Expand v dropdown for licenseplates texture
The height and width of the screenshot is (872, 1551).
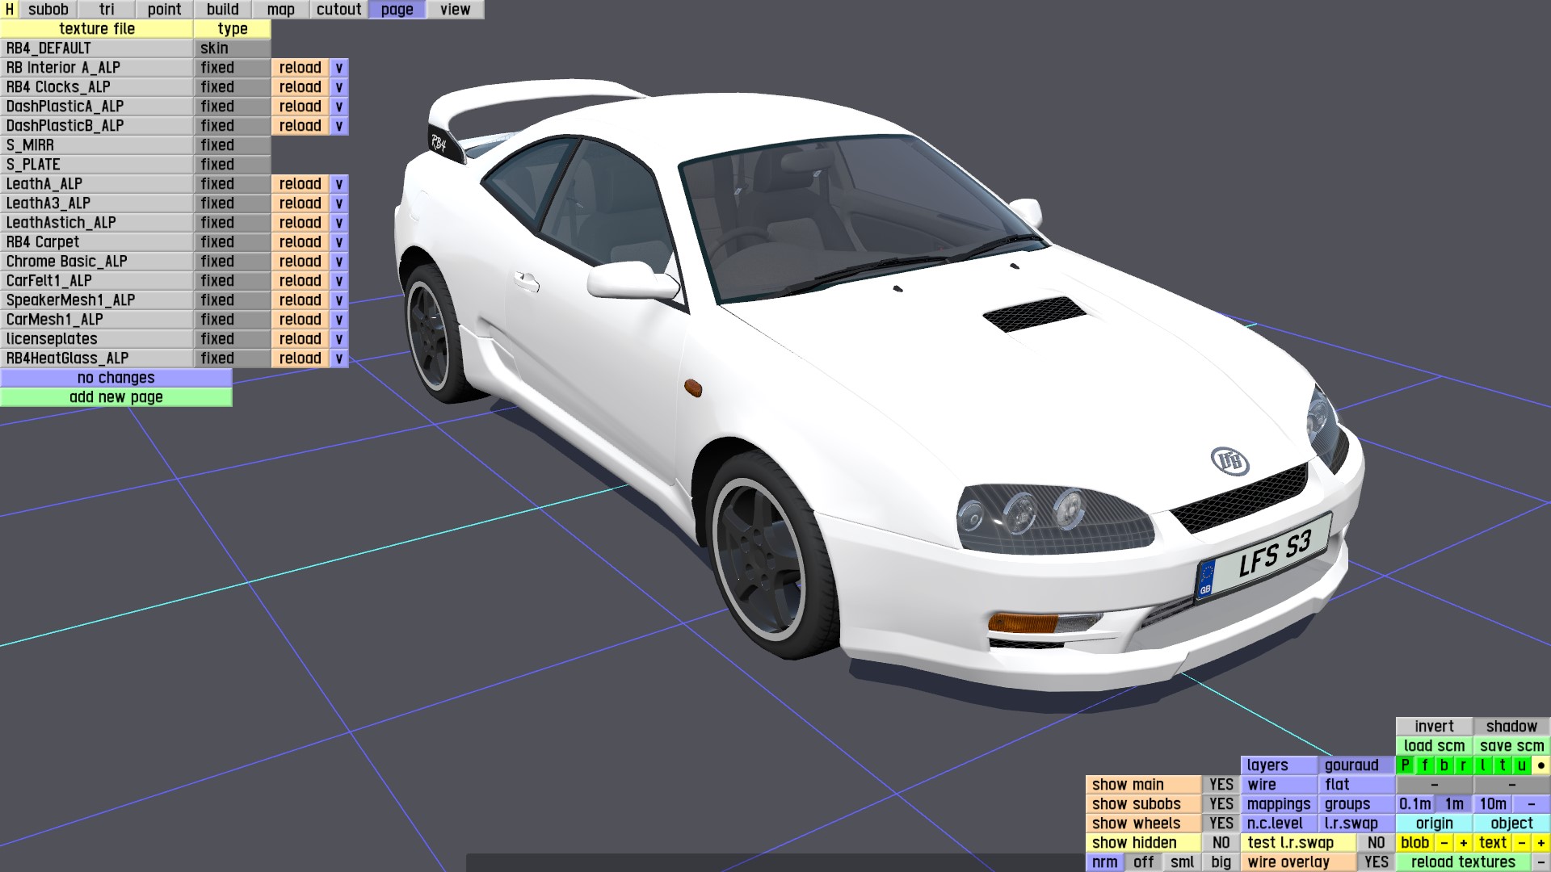click(x=339, y=339)
